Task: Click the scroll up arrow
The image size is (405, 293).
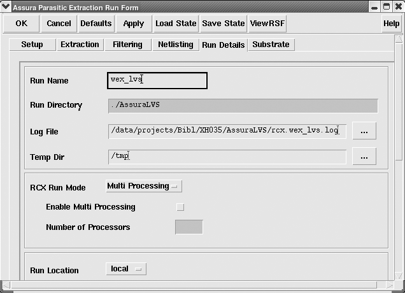Action: point(399,39)
